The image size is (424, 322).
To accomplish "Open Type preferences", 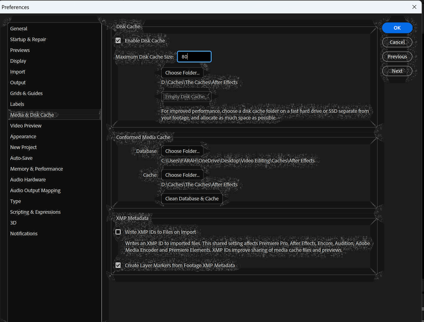I will [15, 201].
